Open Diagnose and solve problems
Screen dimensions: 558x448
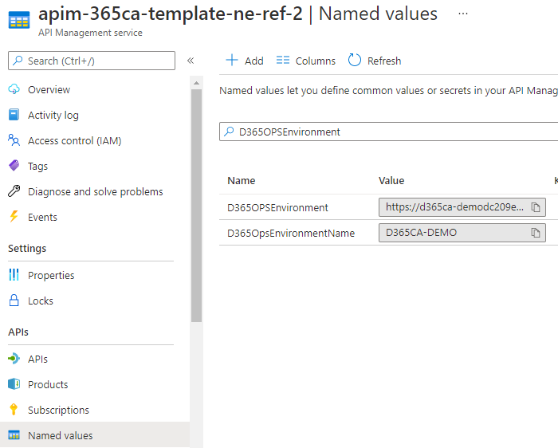pos(96,192)
